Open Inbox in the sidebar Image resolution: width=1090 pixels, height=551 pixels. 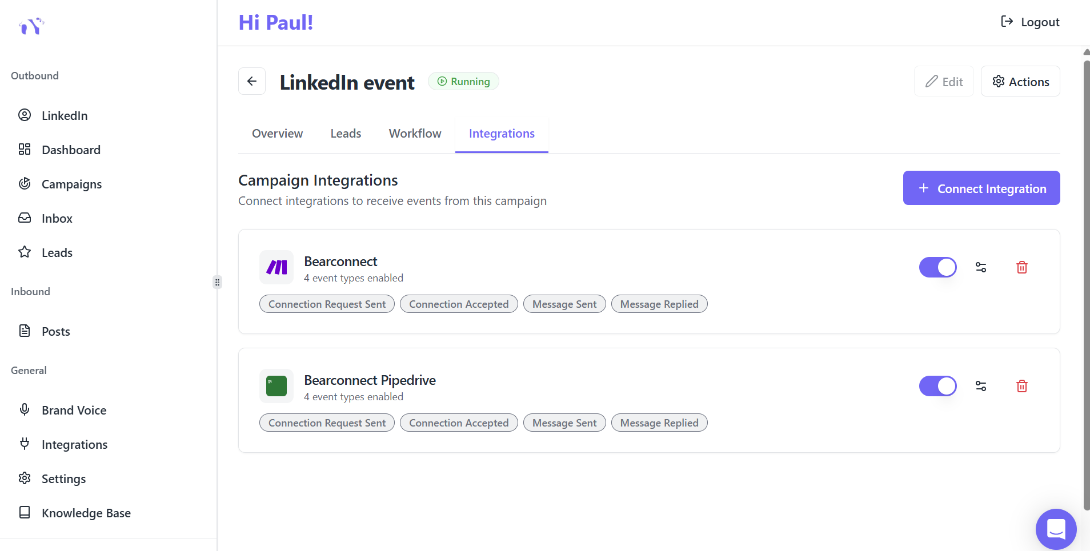pyautogui.click(x=57, y=219)
